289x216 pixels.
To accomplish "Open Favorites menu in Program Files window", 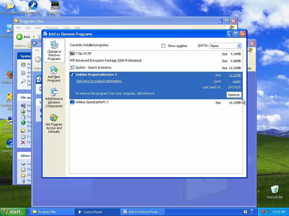I will tap(52, 28).
